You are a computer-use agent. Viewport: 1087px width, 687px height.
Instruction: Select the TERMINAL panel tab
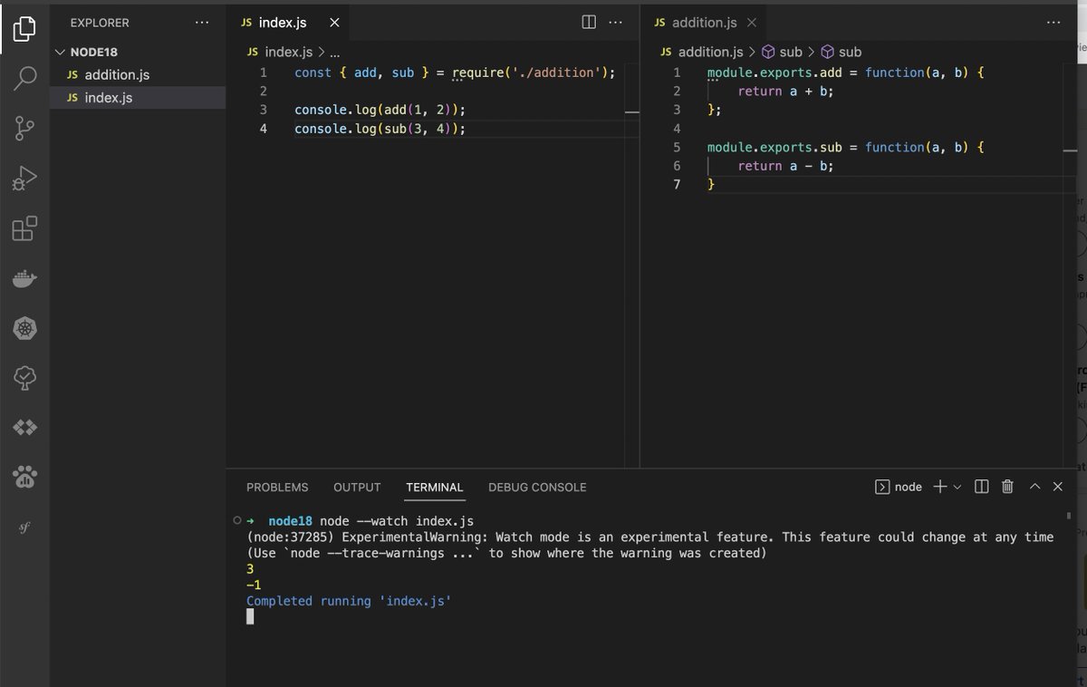point(434,487)
